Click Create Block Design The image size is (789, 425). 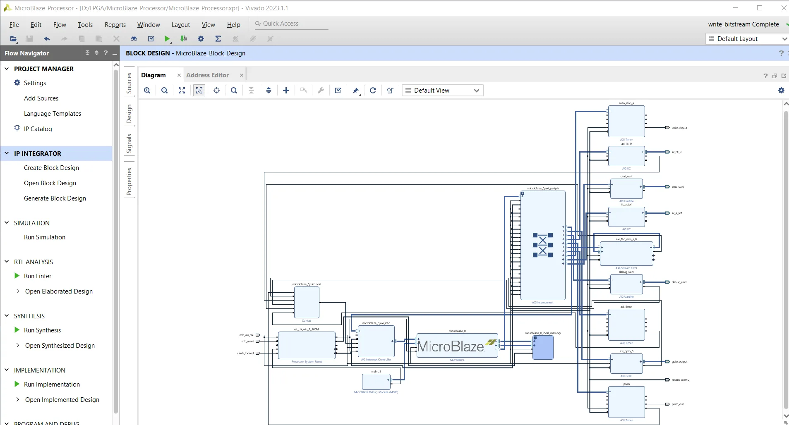pos(51,168)
